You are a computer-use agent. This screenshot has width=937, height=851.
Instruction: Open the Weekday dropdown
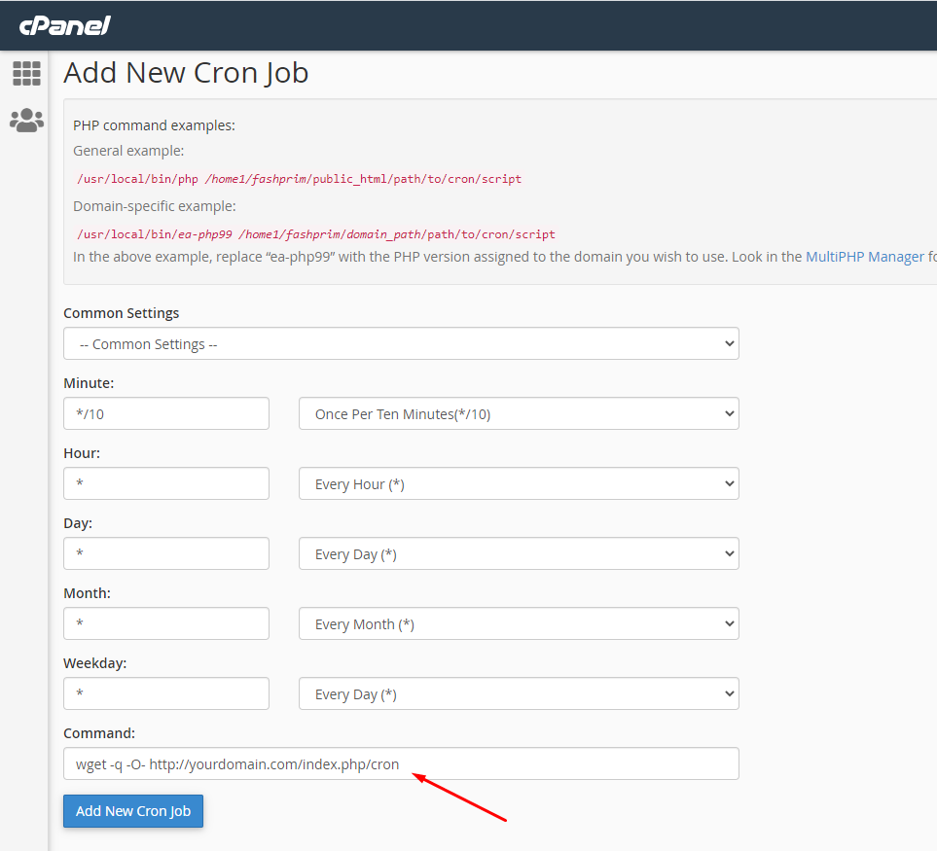tap(518, 693)
